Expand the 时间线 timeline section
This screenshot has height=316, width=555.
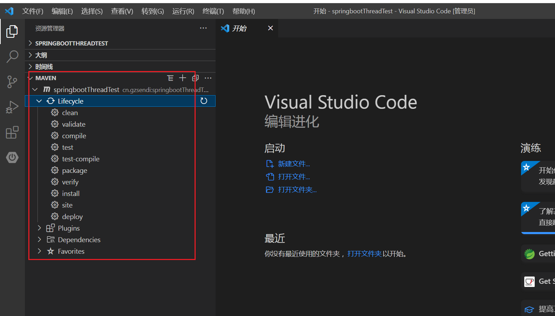coord(30,66)
